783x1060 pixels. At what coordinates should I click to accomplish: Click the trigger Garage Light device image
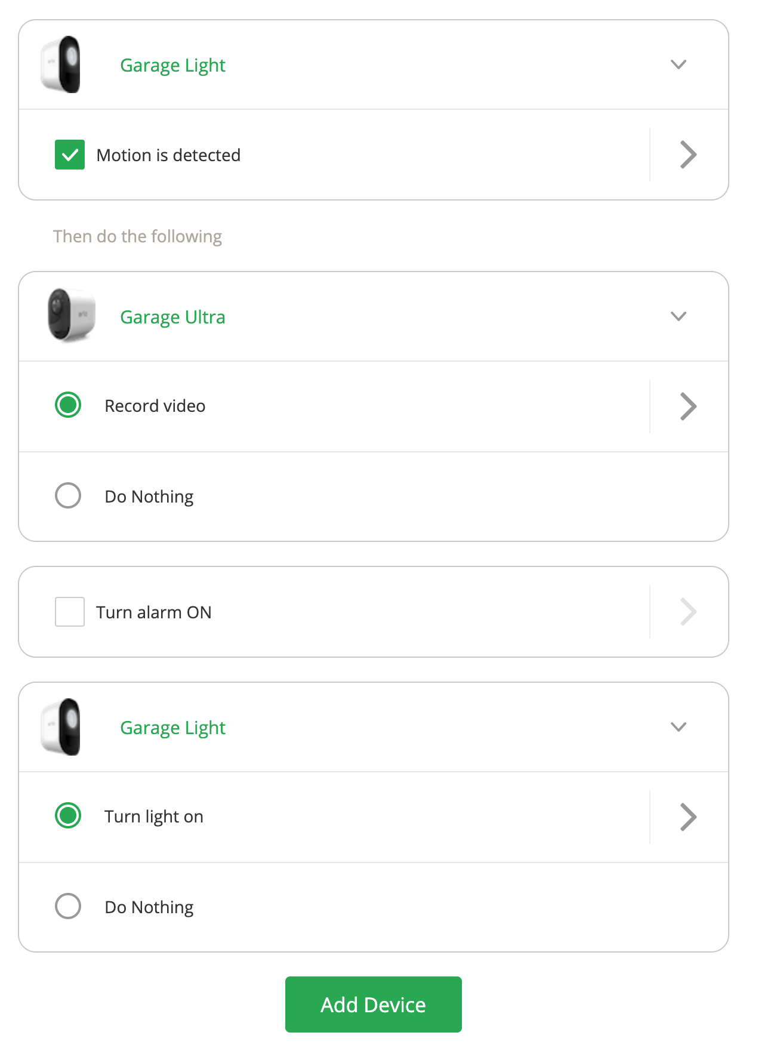click(61, 64)
